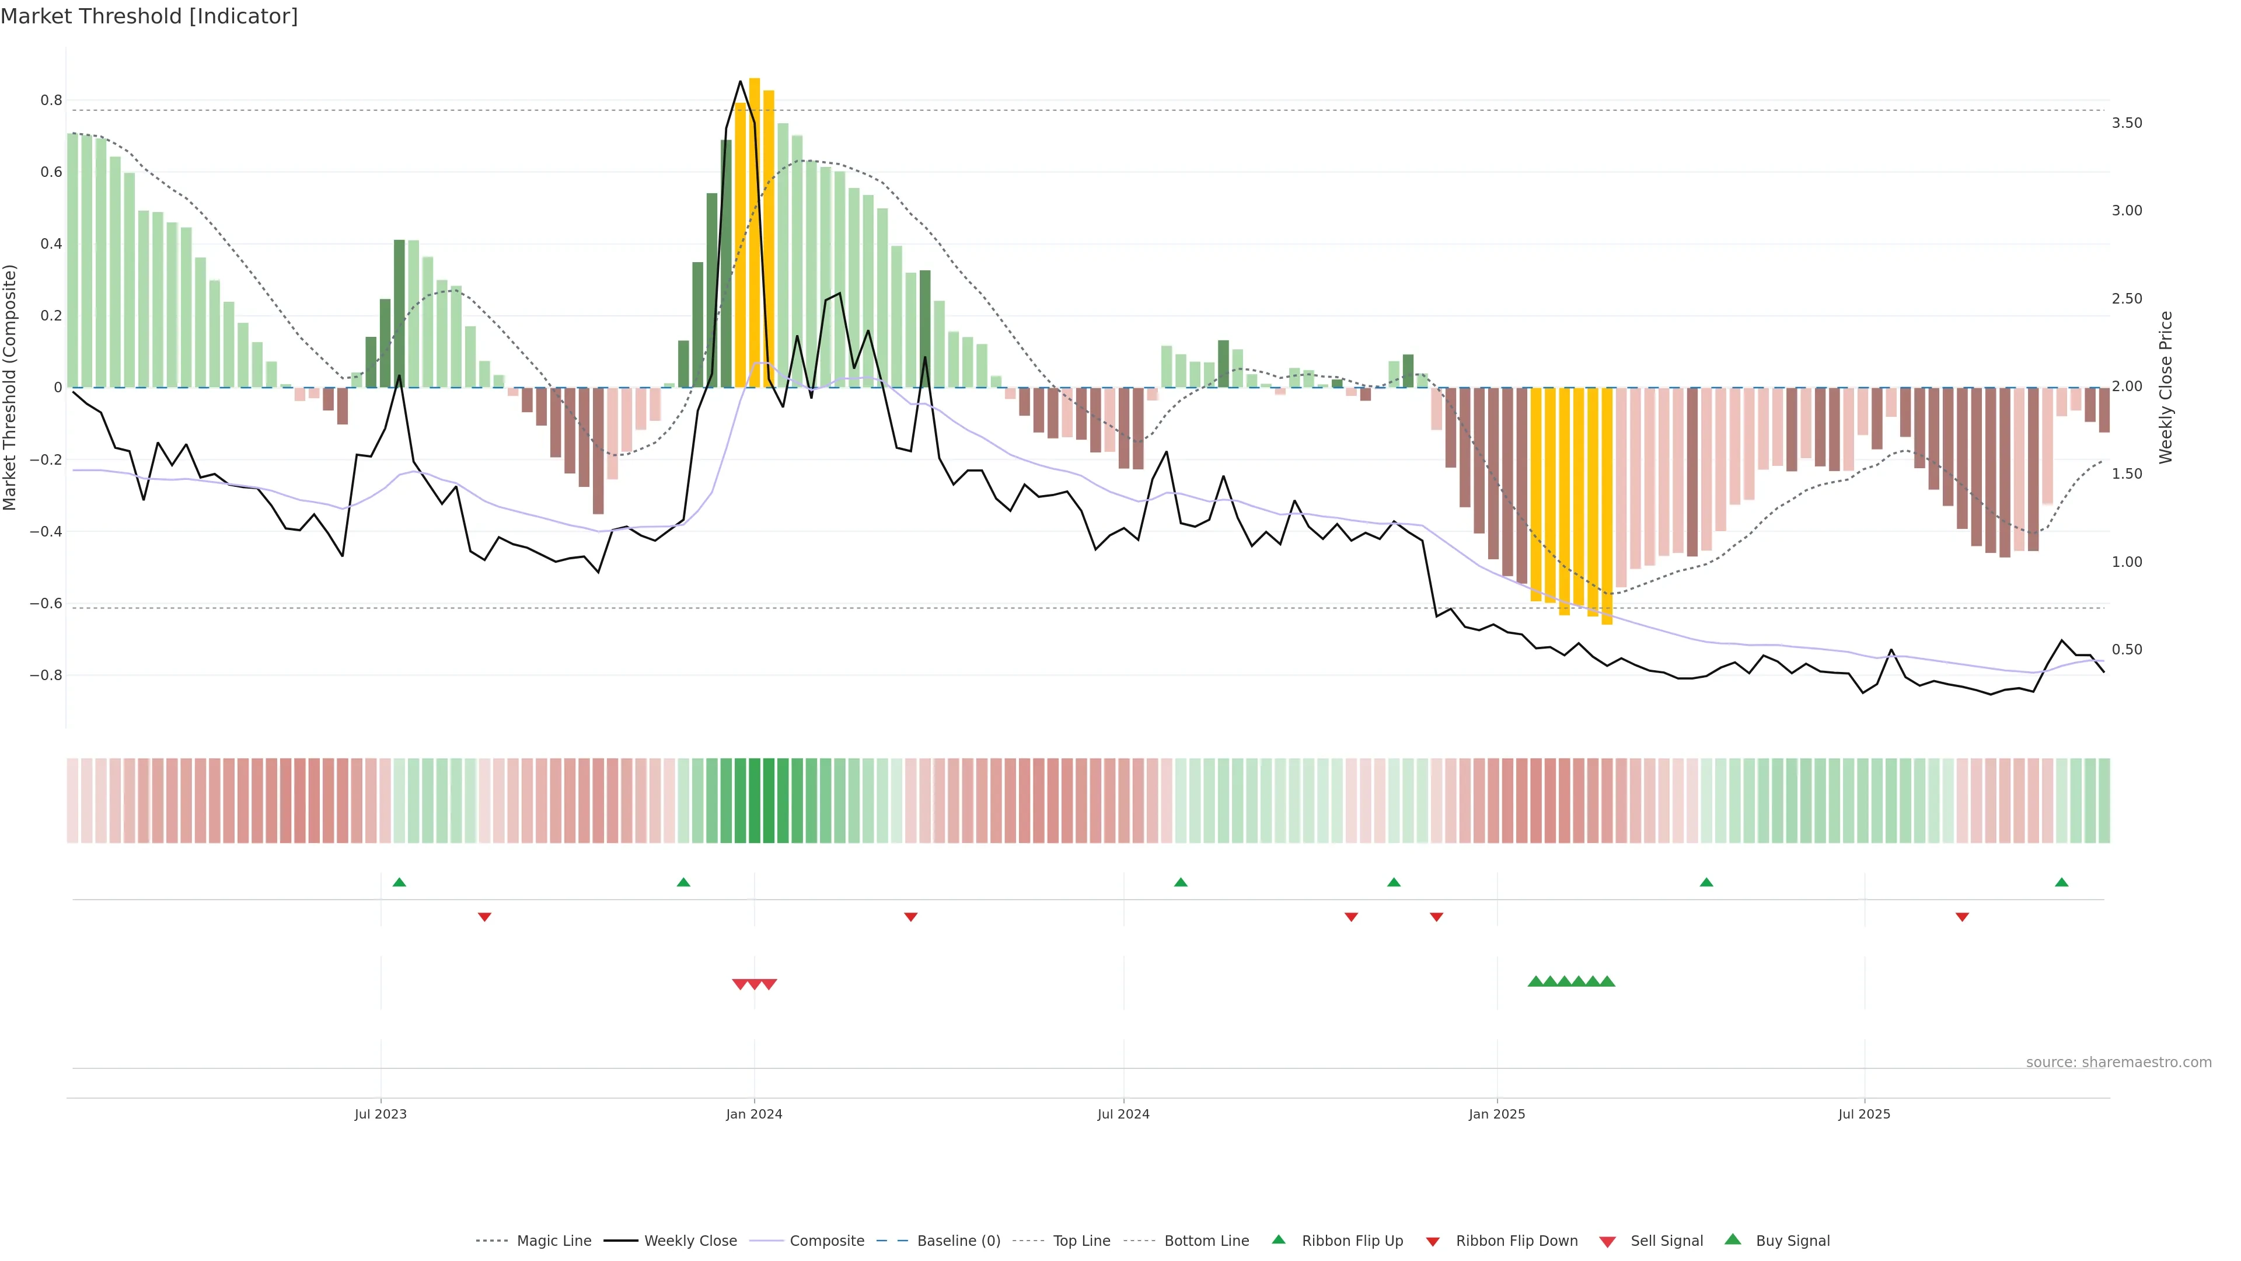
Task: Hide the Top Line via legend
Action: [1081, 1241]
